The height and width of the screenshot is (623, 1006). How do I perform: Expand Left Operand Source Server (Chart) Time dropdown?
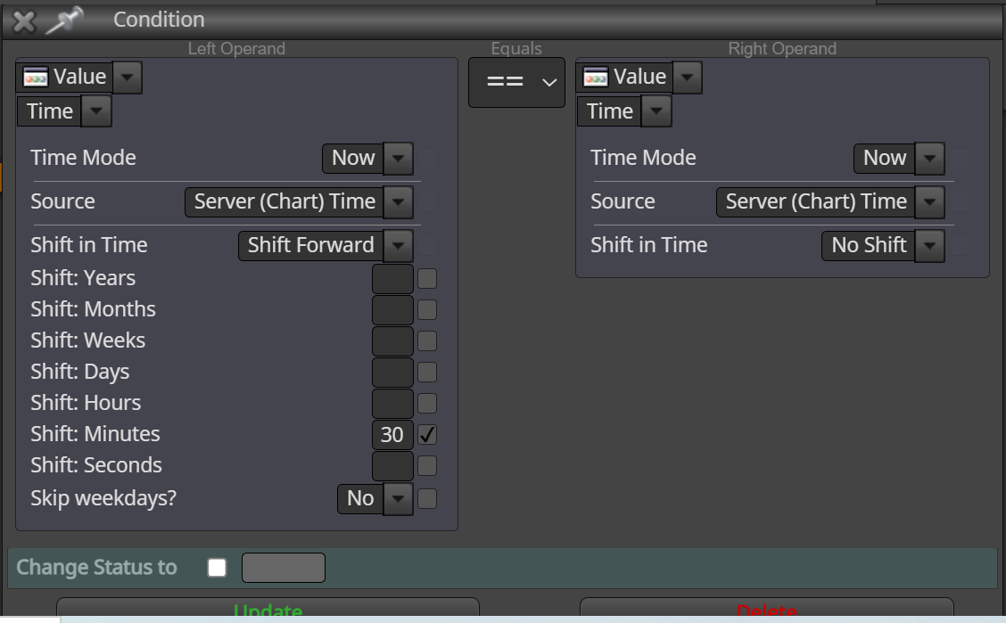(399, 201)
